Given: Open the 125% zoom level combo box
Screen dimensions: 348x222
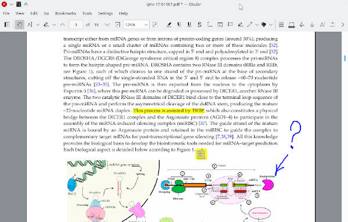Looking at the screenshot, I should 136,24.
